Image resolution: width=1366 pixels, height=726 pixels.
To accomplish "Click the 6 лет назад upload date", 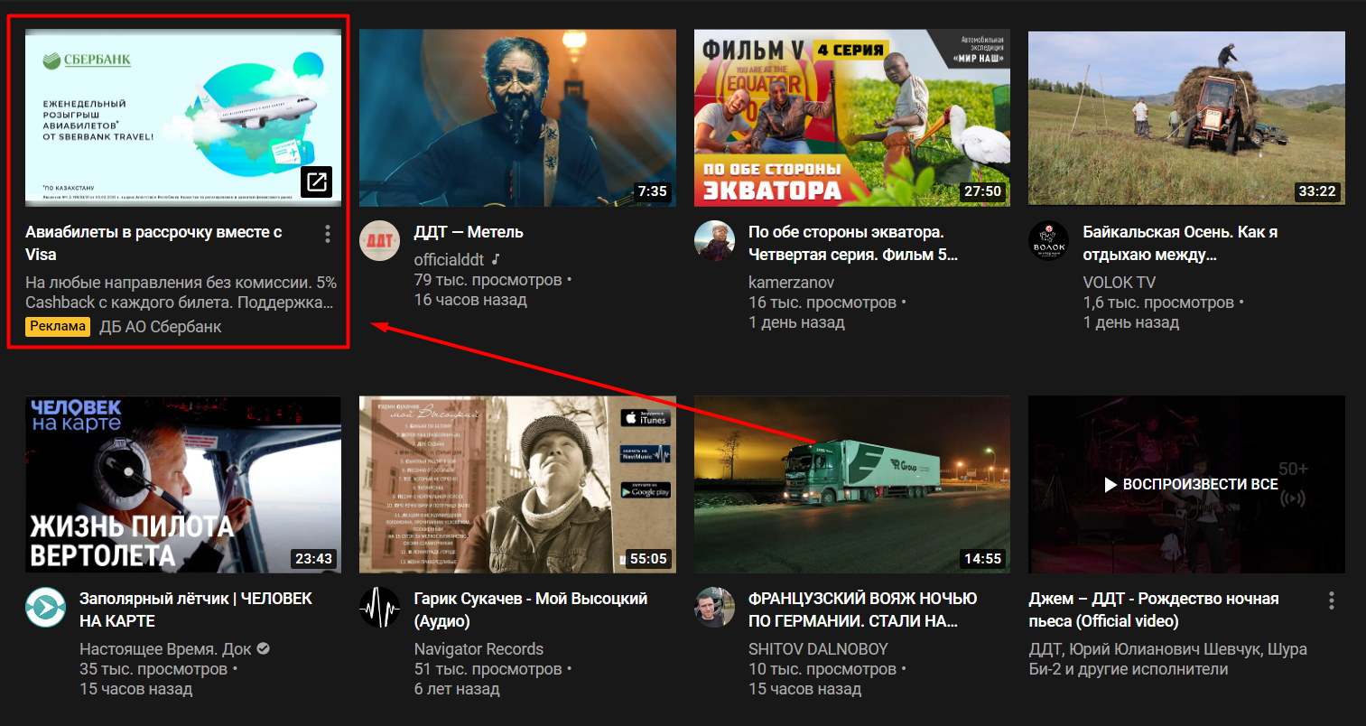I will point(457,689).
